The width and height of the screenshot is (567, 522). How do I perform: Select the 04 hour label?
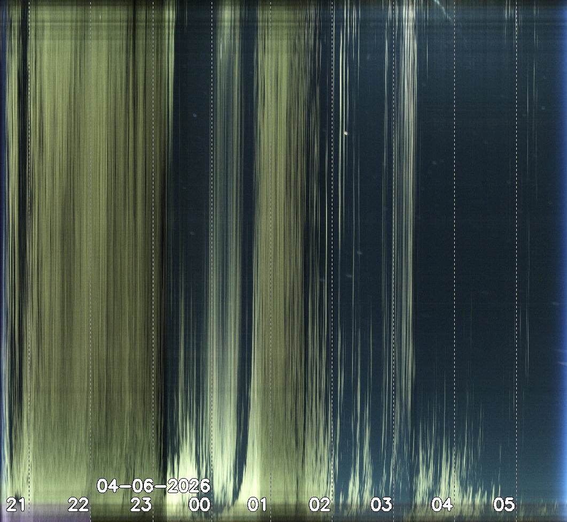pyautogui.click(x=442, y=504)
